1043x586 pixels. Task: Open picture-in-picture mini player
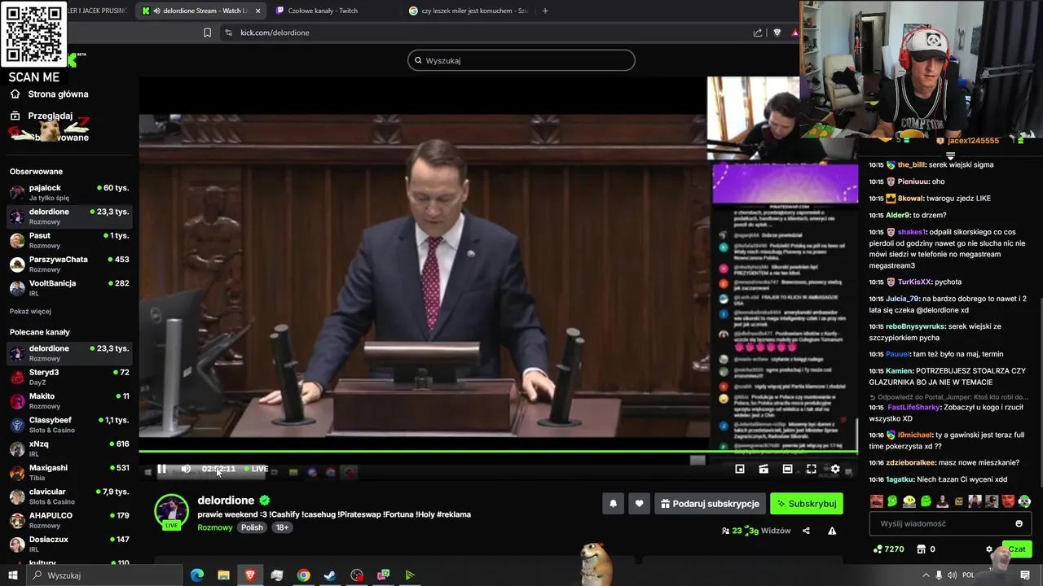coord(740,469)
